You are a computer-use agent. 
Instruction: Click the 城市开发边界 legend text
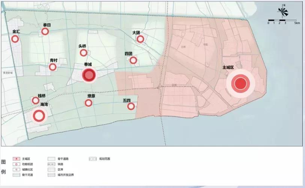click(x=66, y=175)
